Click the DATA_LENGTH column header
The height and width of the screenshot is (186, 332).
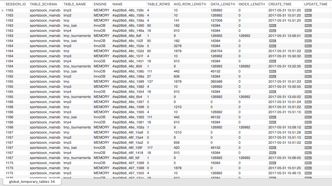click(x=222, y=4)
